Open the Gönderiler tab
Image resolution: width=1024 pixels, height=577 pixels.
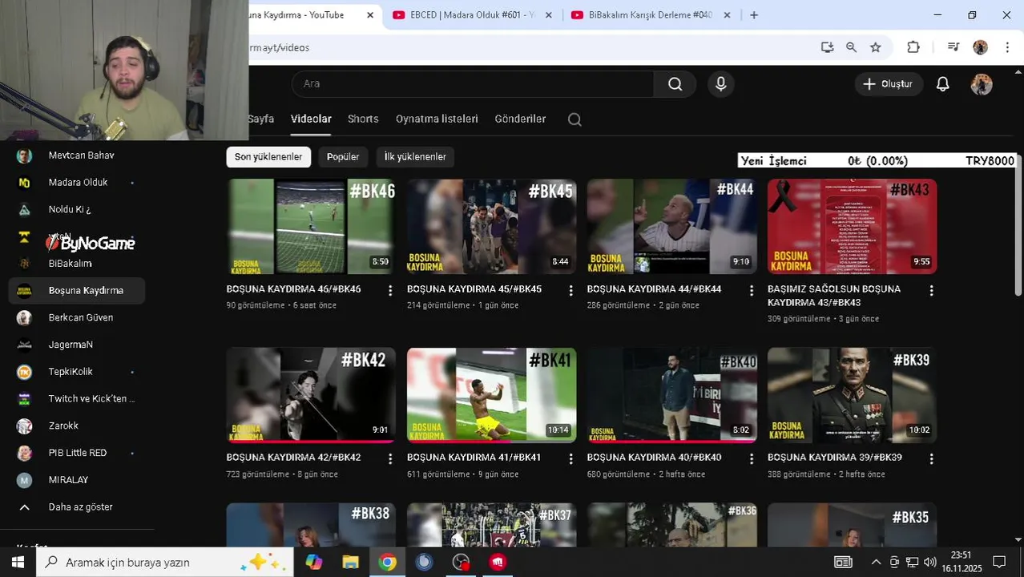(520, 119)
